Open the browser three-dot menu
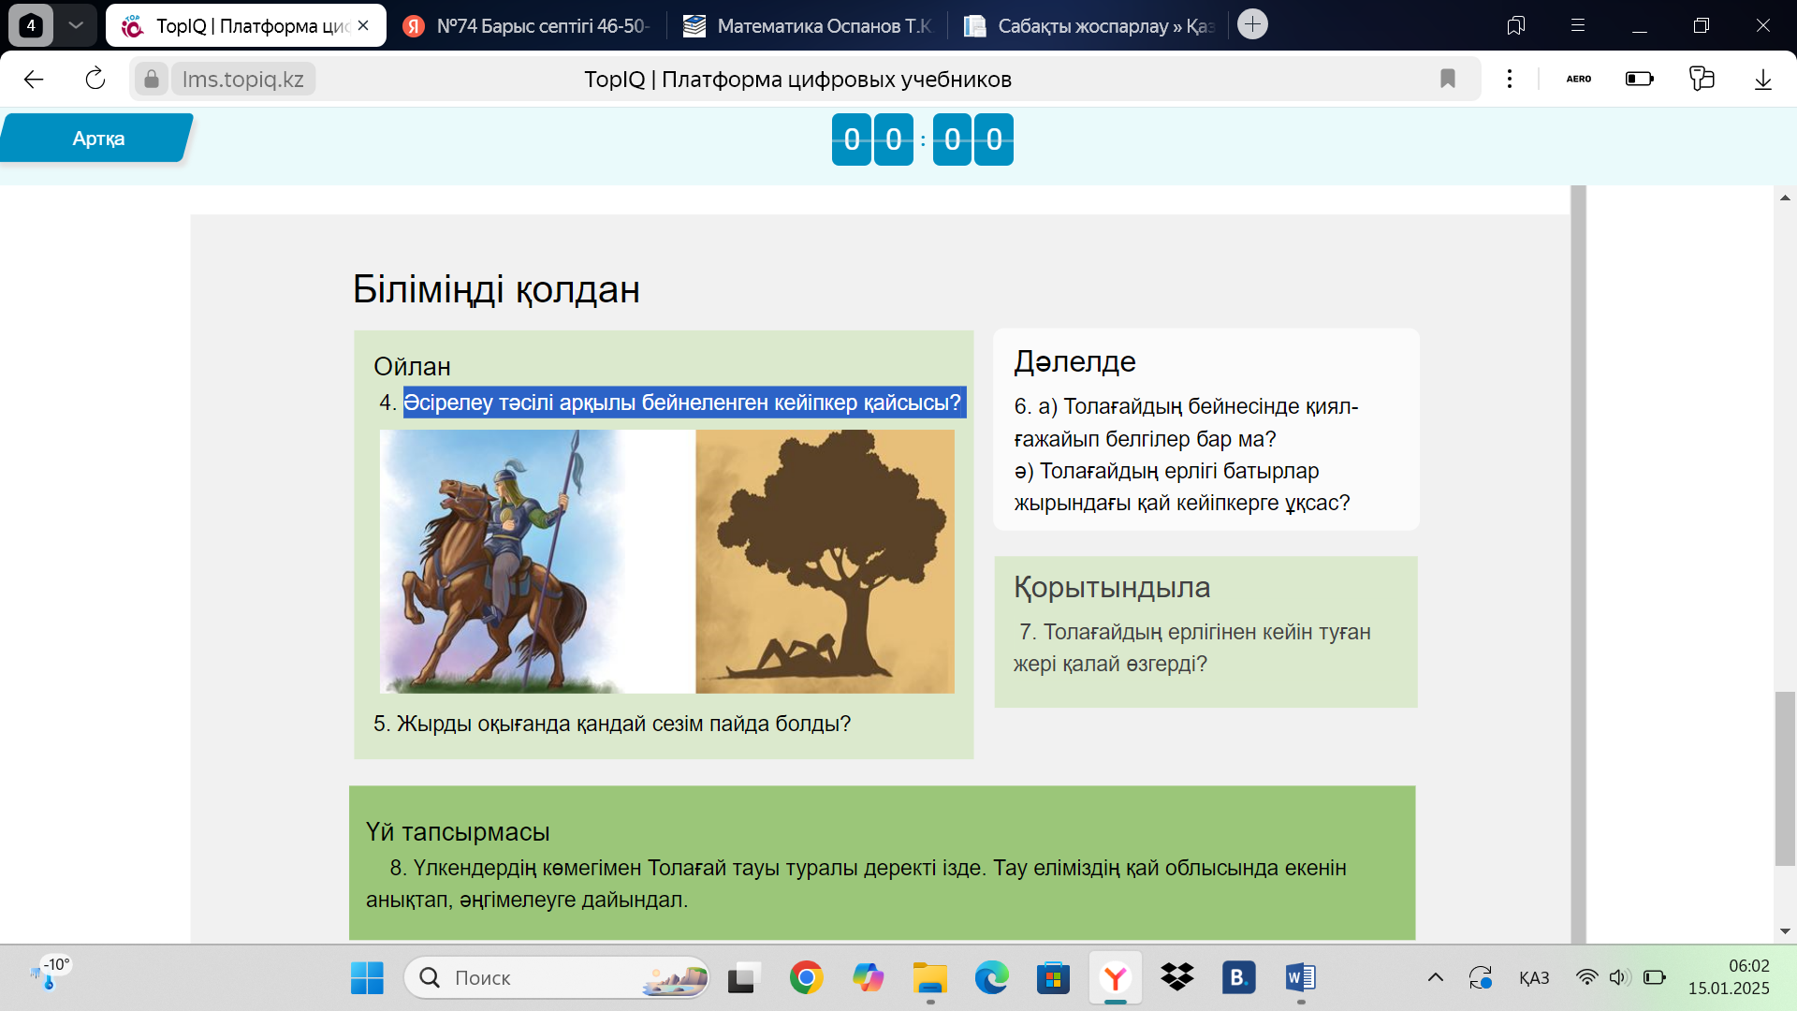Screen dimensions: 1797x1011 click(x=1509, y=79)
